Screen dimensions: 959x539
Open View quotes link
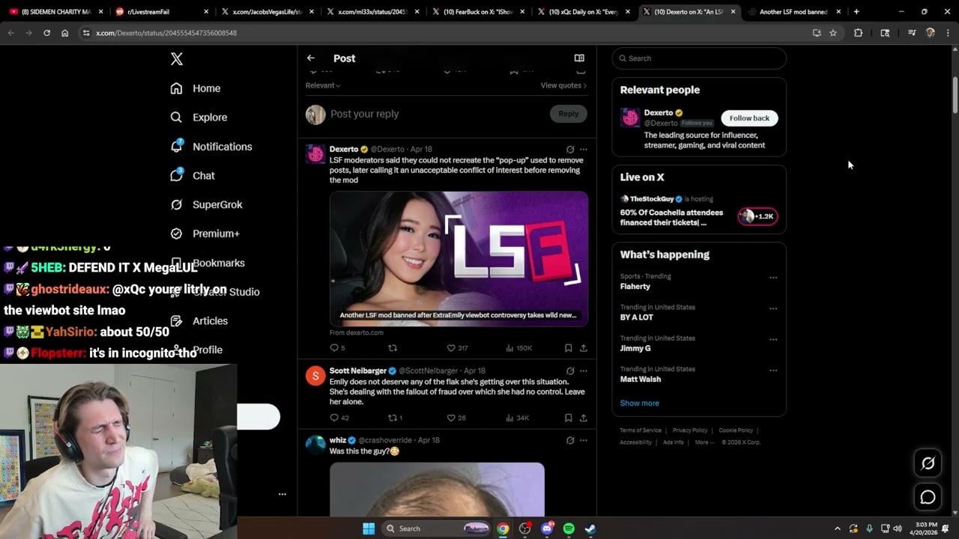point(563,85)
